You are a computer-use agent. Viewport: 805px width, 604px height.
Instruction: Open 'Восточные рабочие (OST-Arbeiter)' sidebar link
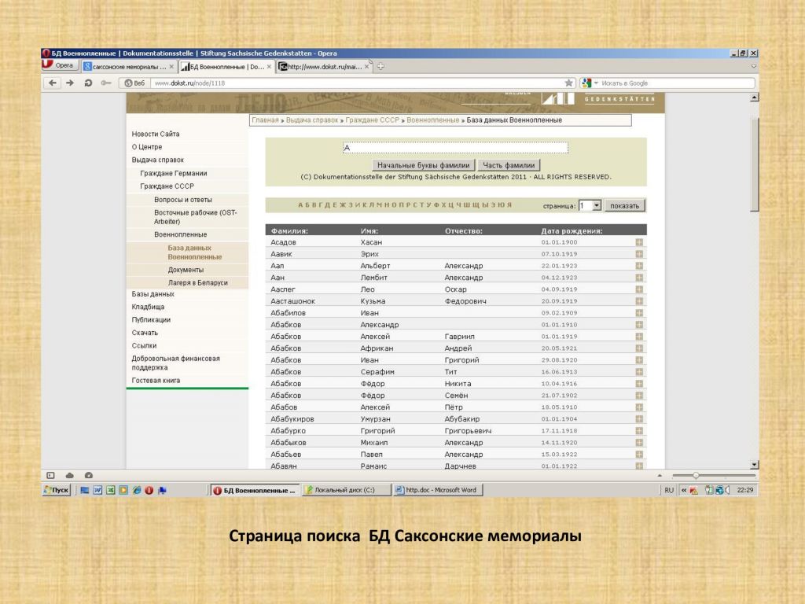[x=195, y=217]
